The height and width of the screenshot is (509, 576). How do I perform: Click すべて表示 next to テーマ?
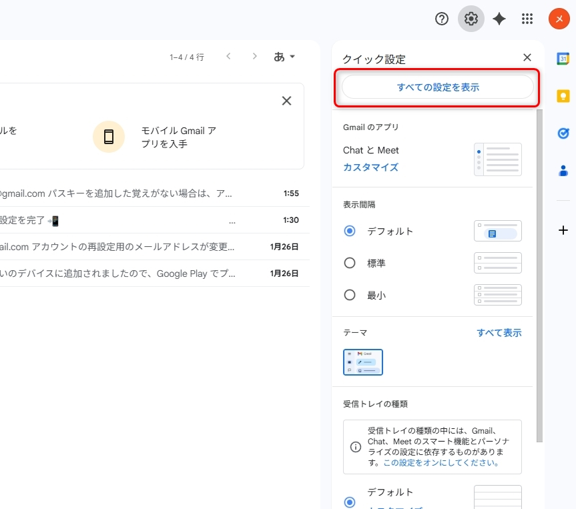pyautogui.click(x=499, y=332)
